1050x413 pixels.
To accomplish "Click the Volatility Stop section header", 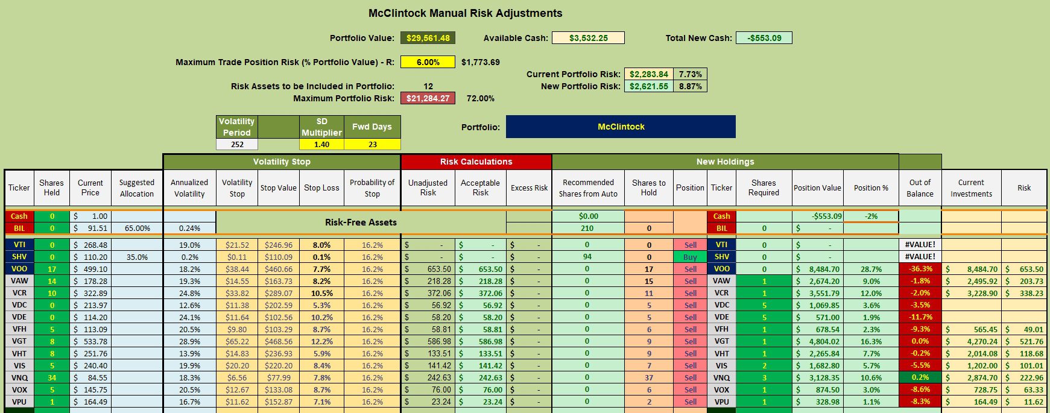I will (x=282, y=162).
